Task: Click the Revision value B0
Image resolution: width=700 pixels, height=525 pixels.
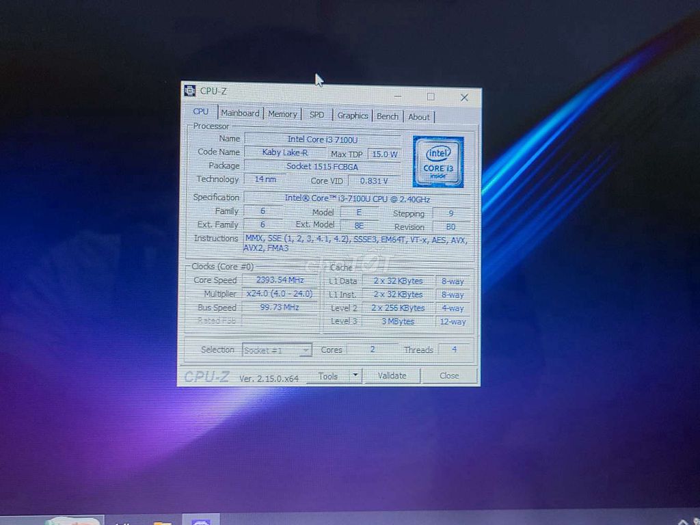Action: click(x=451, y=227)
